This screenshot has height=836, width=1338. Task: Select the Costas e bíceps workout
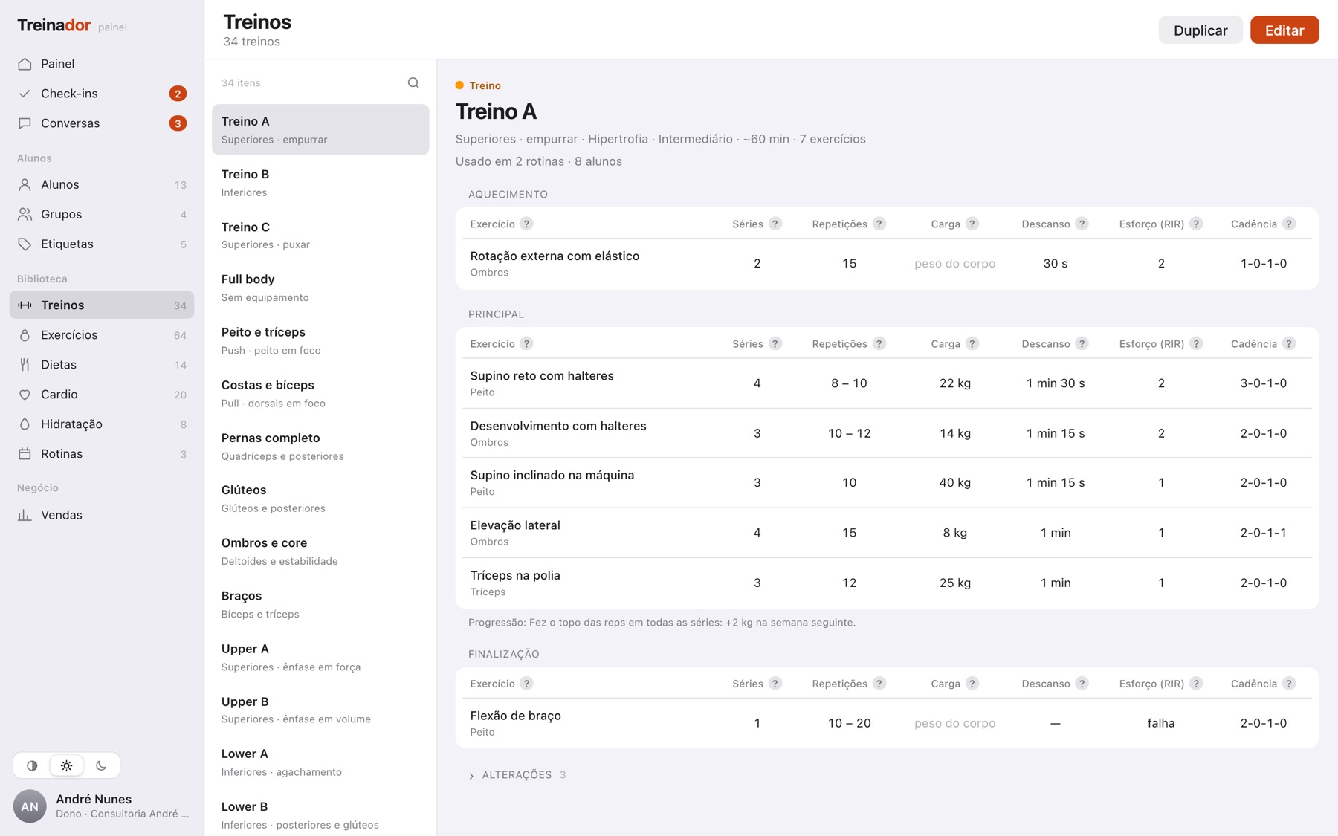tap(320, 393)
